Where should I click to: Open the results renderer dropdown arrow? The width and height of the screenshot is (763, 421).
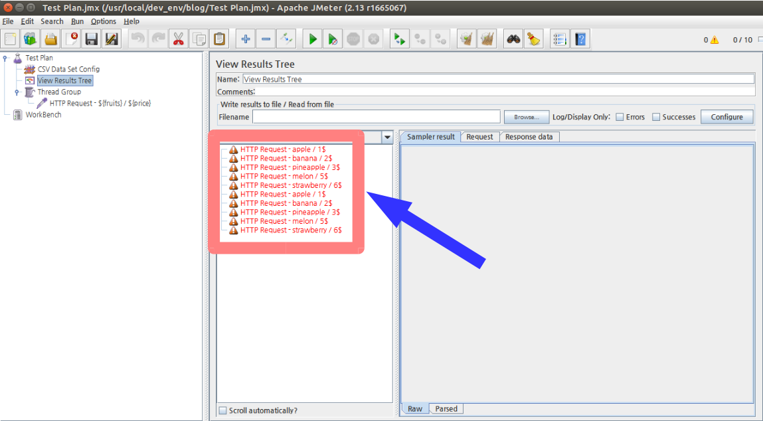click(x=387, y=137)
